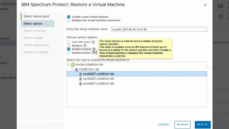Choose the Restore radio option

[x=68, y=46]
